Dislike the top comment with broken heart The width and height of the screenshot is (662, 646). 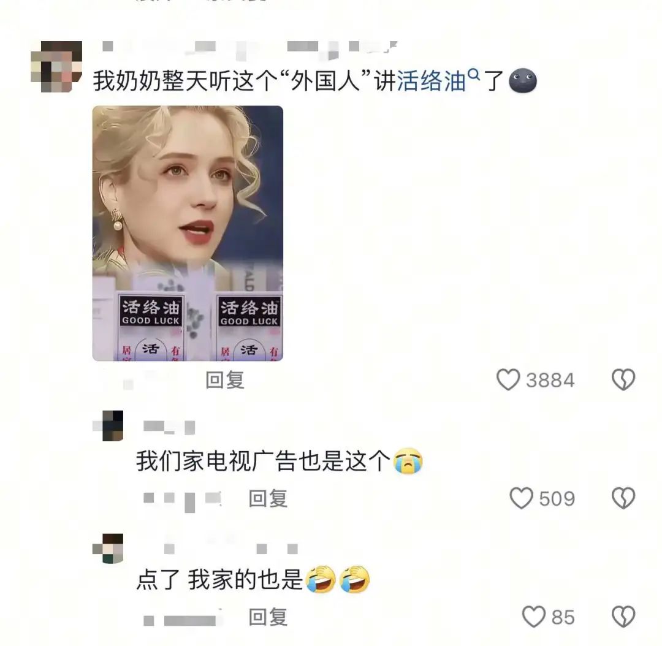pos(623,379)
